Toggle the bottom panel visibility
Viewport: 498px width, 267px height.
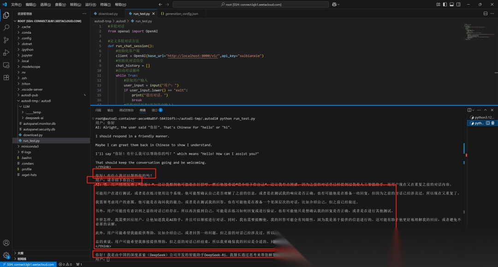451,5
